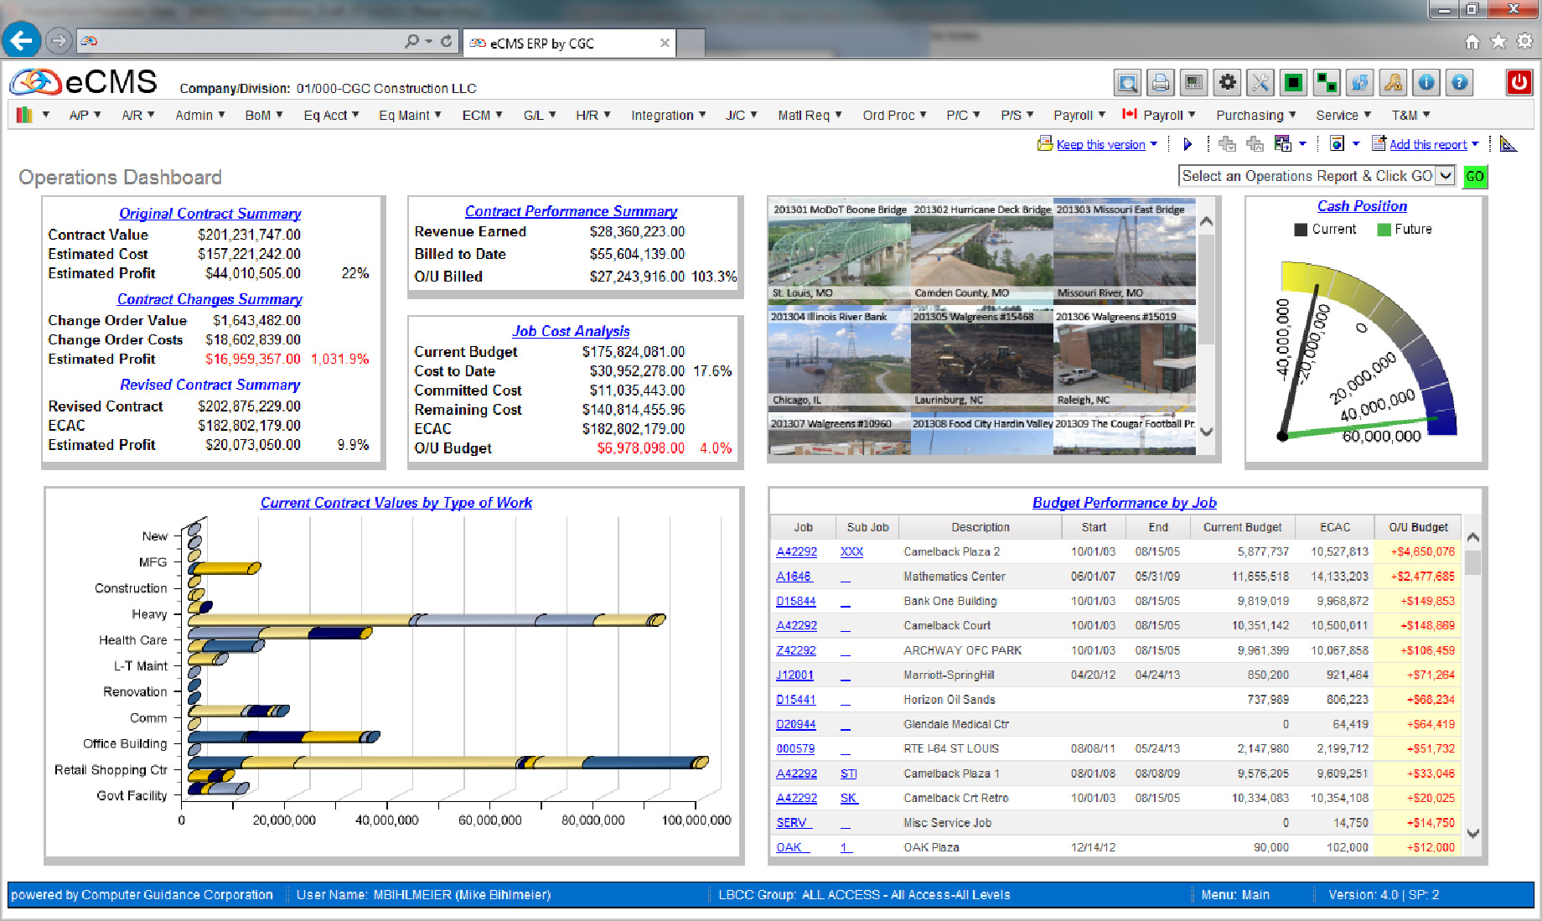The height and width of the screenshot is (921, 1542).
Task: Expand the Add this report dropdown arrow
Action: point(1475,144)
